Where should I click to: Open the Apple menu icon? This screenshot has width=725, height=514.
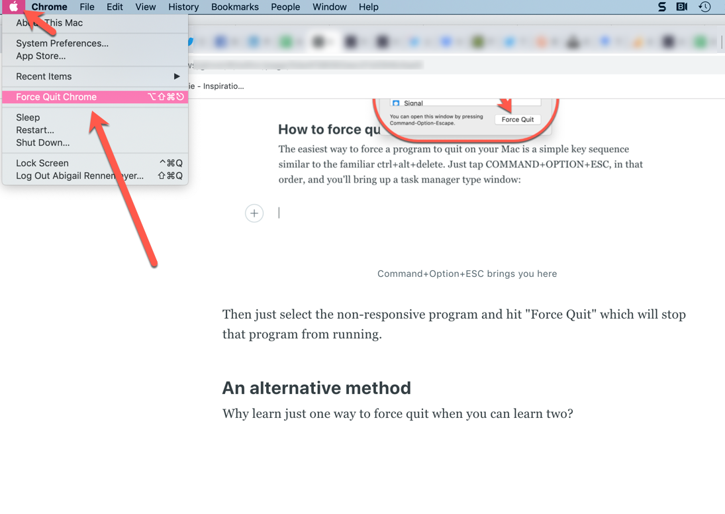(x=13, y=7)
